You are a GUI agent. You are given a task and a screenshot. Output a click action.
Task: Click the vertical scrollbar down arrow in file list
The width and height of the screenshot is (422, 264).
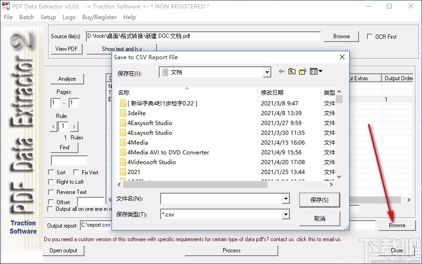[x=339, y=177]
